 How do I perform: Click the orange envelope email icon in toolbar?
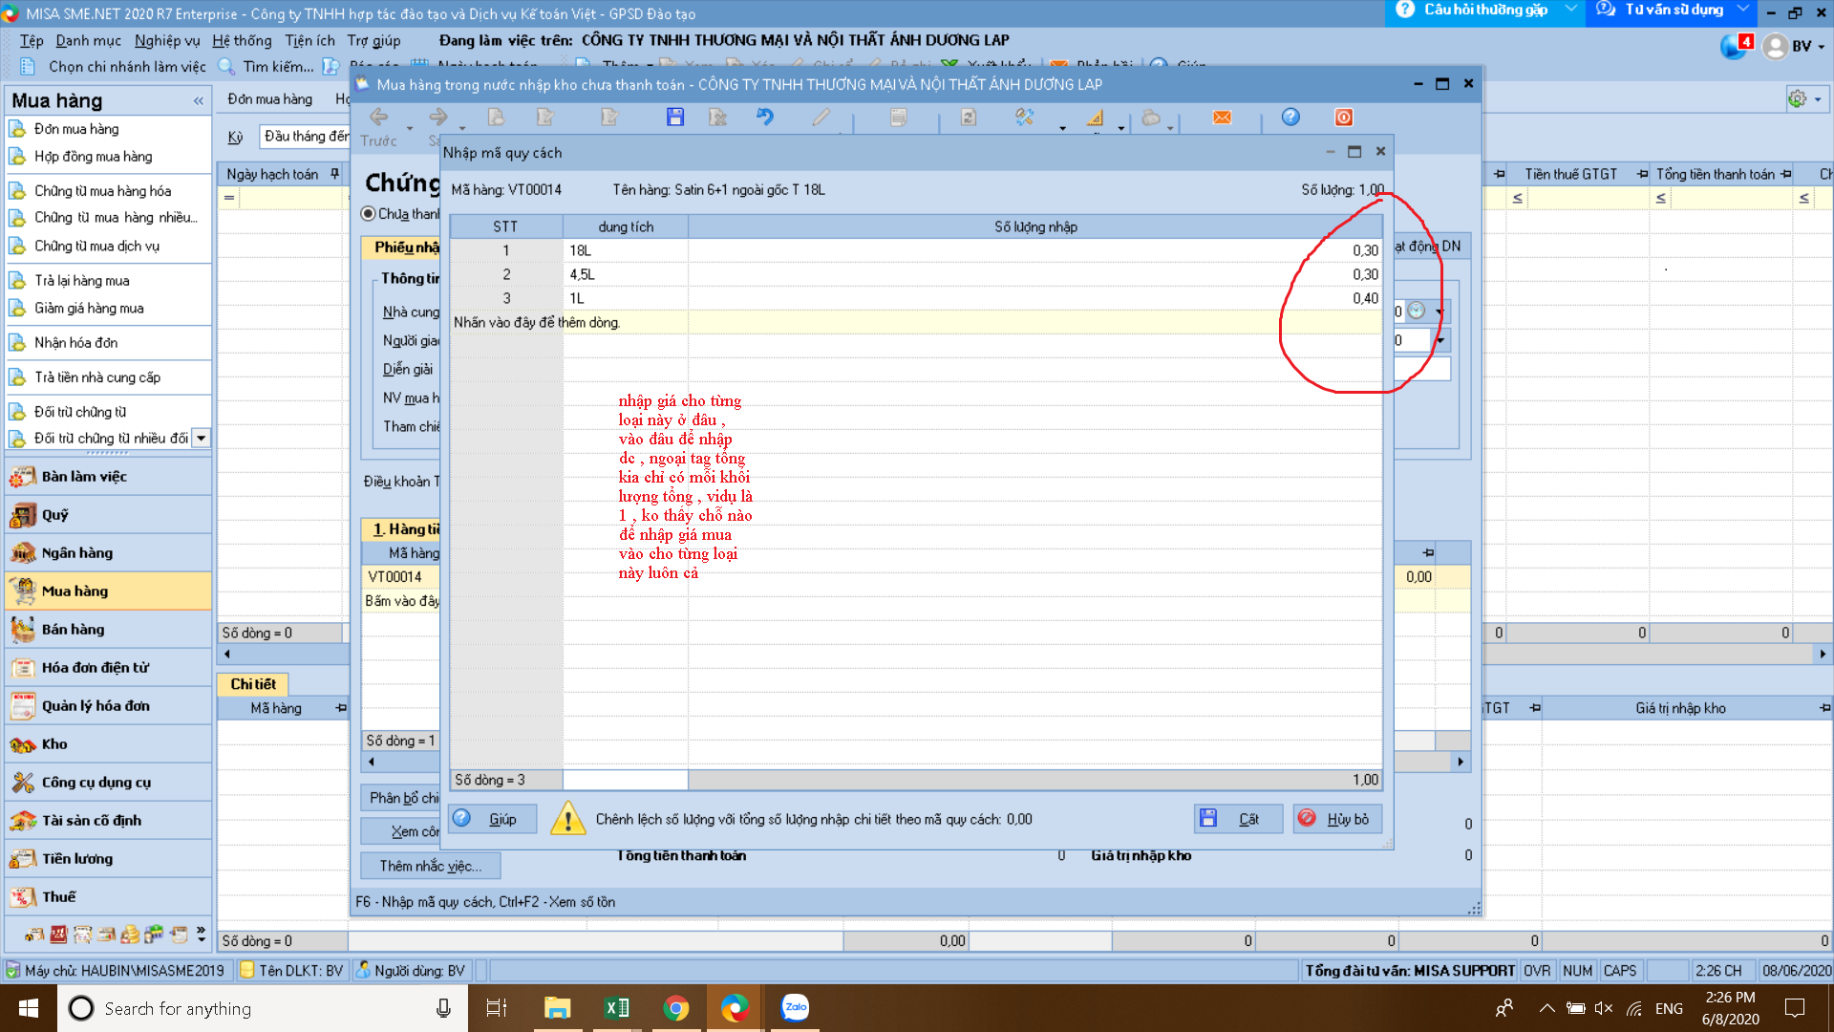(1222, 118)
